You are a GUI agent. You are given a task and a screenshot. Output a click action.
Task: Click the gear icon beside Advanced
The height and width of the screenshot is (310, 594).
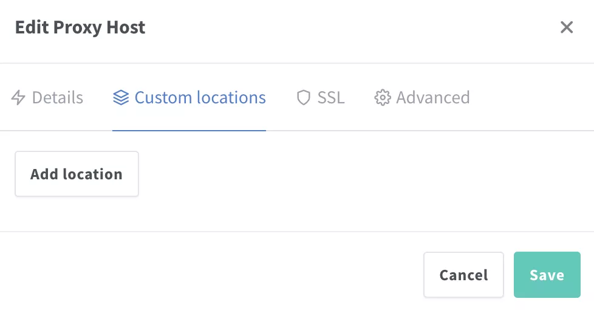click(x=382, y=98)
